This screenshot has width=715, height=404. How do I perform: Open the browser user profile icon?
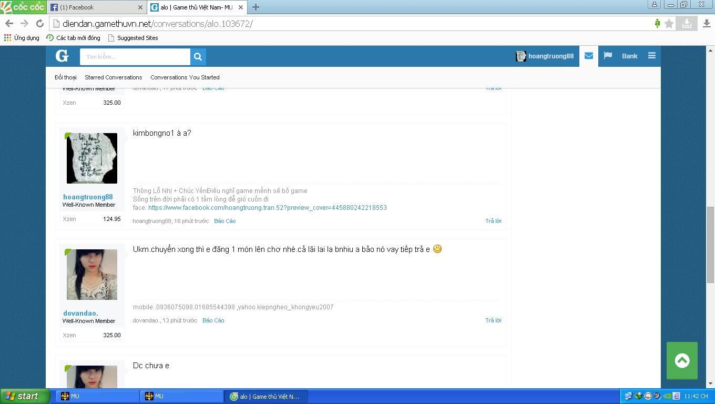(655, 4)
